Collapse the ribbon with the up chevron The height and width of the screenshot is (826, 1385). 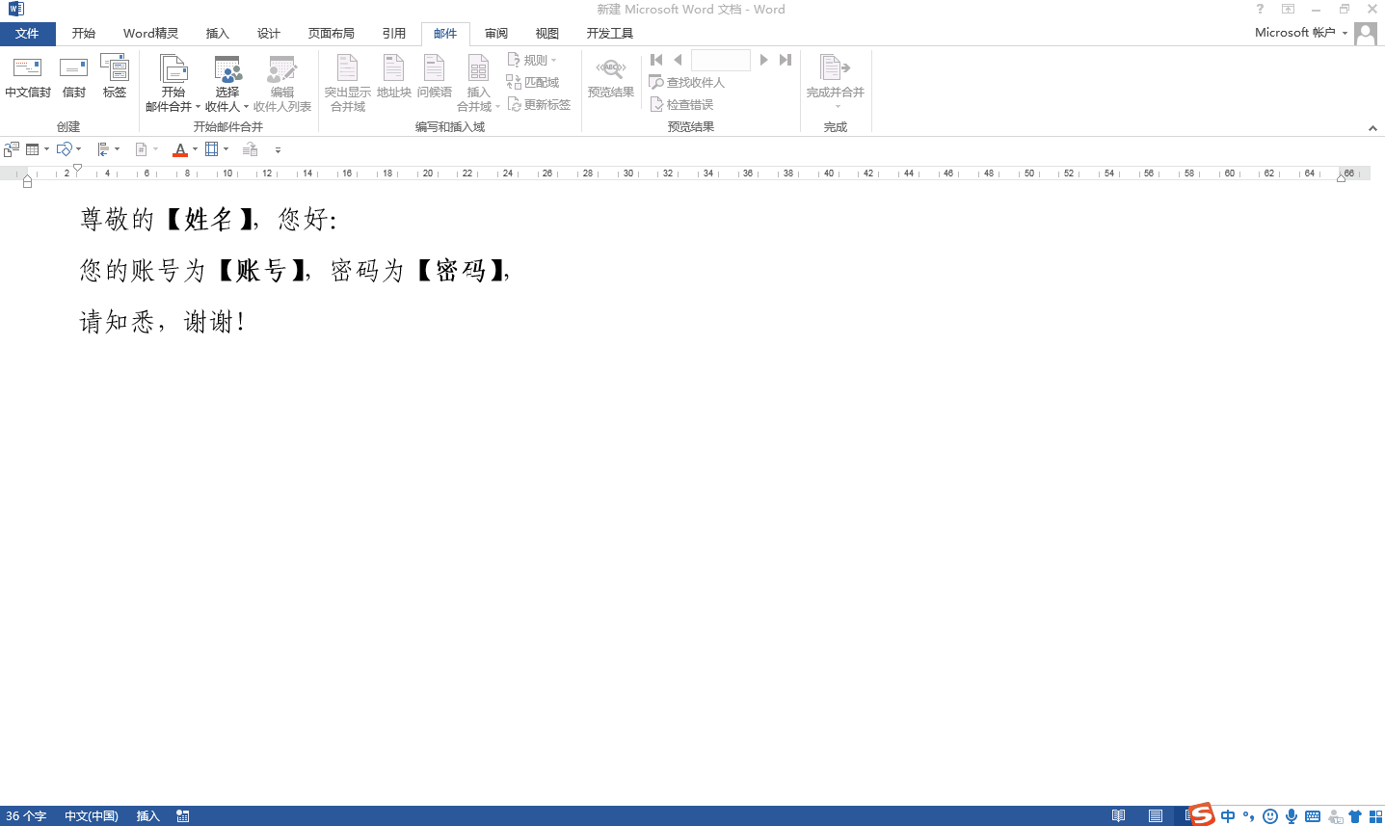click(x=1372, y=128)
